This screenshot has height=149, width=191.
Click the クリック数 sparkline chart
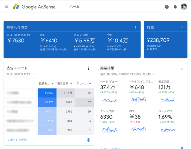pos(110,130)
